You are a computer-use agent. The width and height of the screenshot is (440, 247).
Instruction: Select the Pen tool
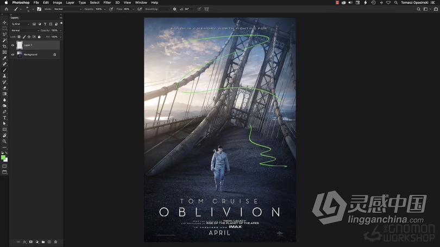pos(4,112)
